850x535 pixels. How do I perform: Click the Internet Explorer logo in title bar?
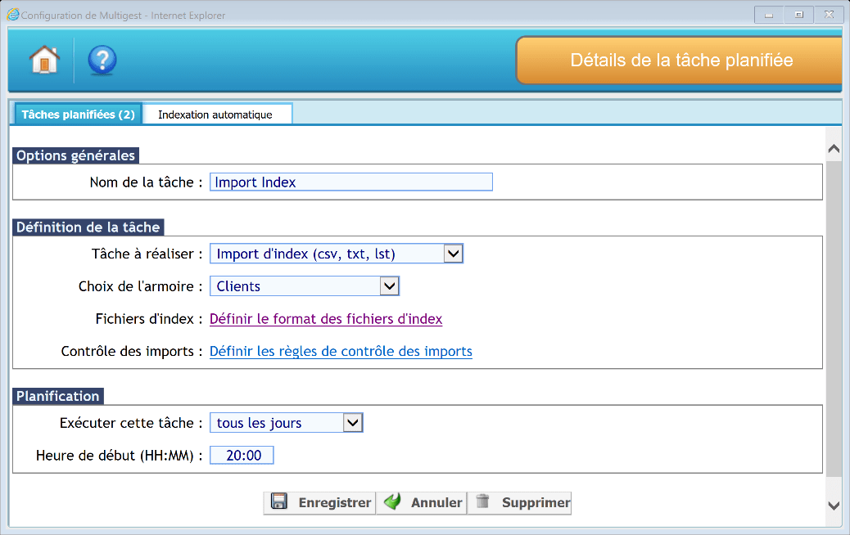(13, 14)
